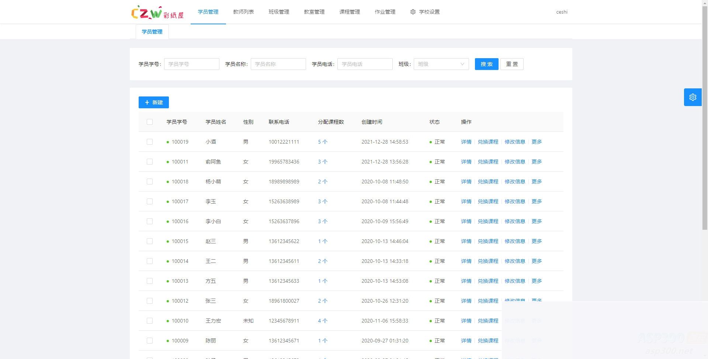708x359 pixels.
Task: Open the 学校设置 gear settings
Action: pos(425,12)
